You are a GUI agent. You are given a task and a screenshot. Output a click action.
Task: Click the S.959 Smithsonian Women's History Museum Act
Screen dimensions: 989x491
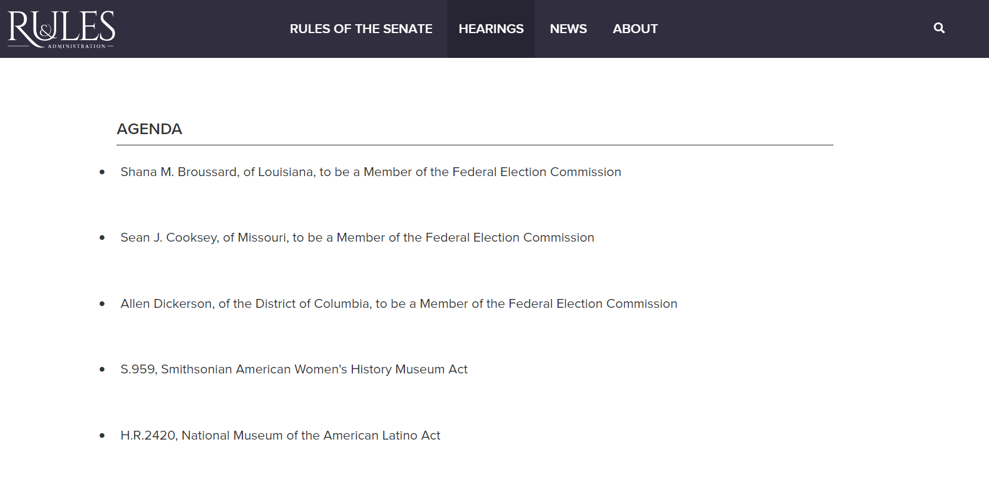(294, 369)
